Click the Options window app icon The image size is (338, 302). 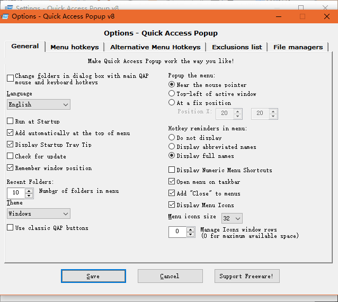(5, 16)
